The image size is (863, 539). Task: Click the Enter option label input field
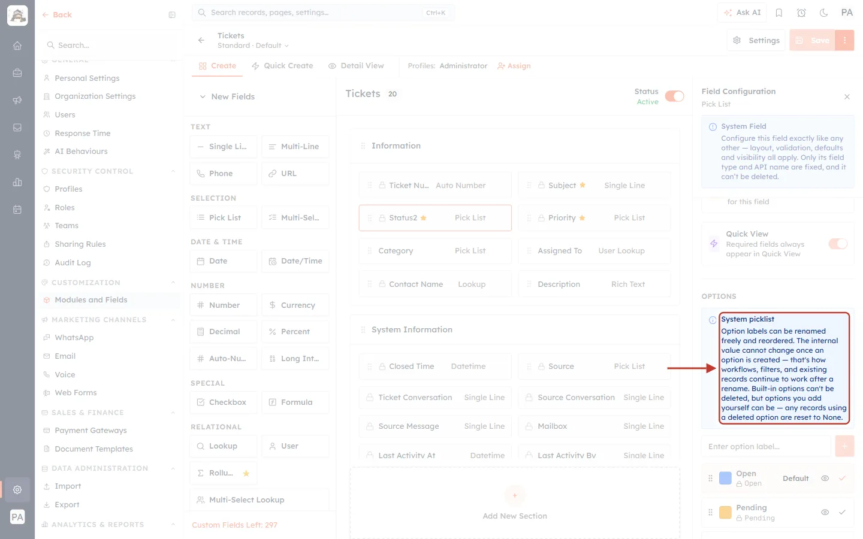click(766, 446)
